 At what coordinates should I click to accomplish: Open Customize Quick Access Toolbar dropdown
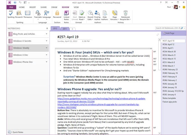29,3
